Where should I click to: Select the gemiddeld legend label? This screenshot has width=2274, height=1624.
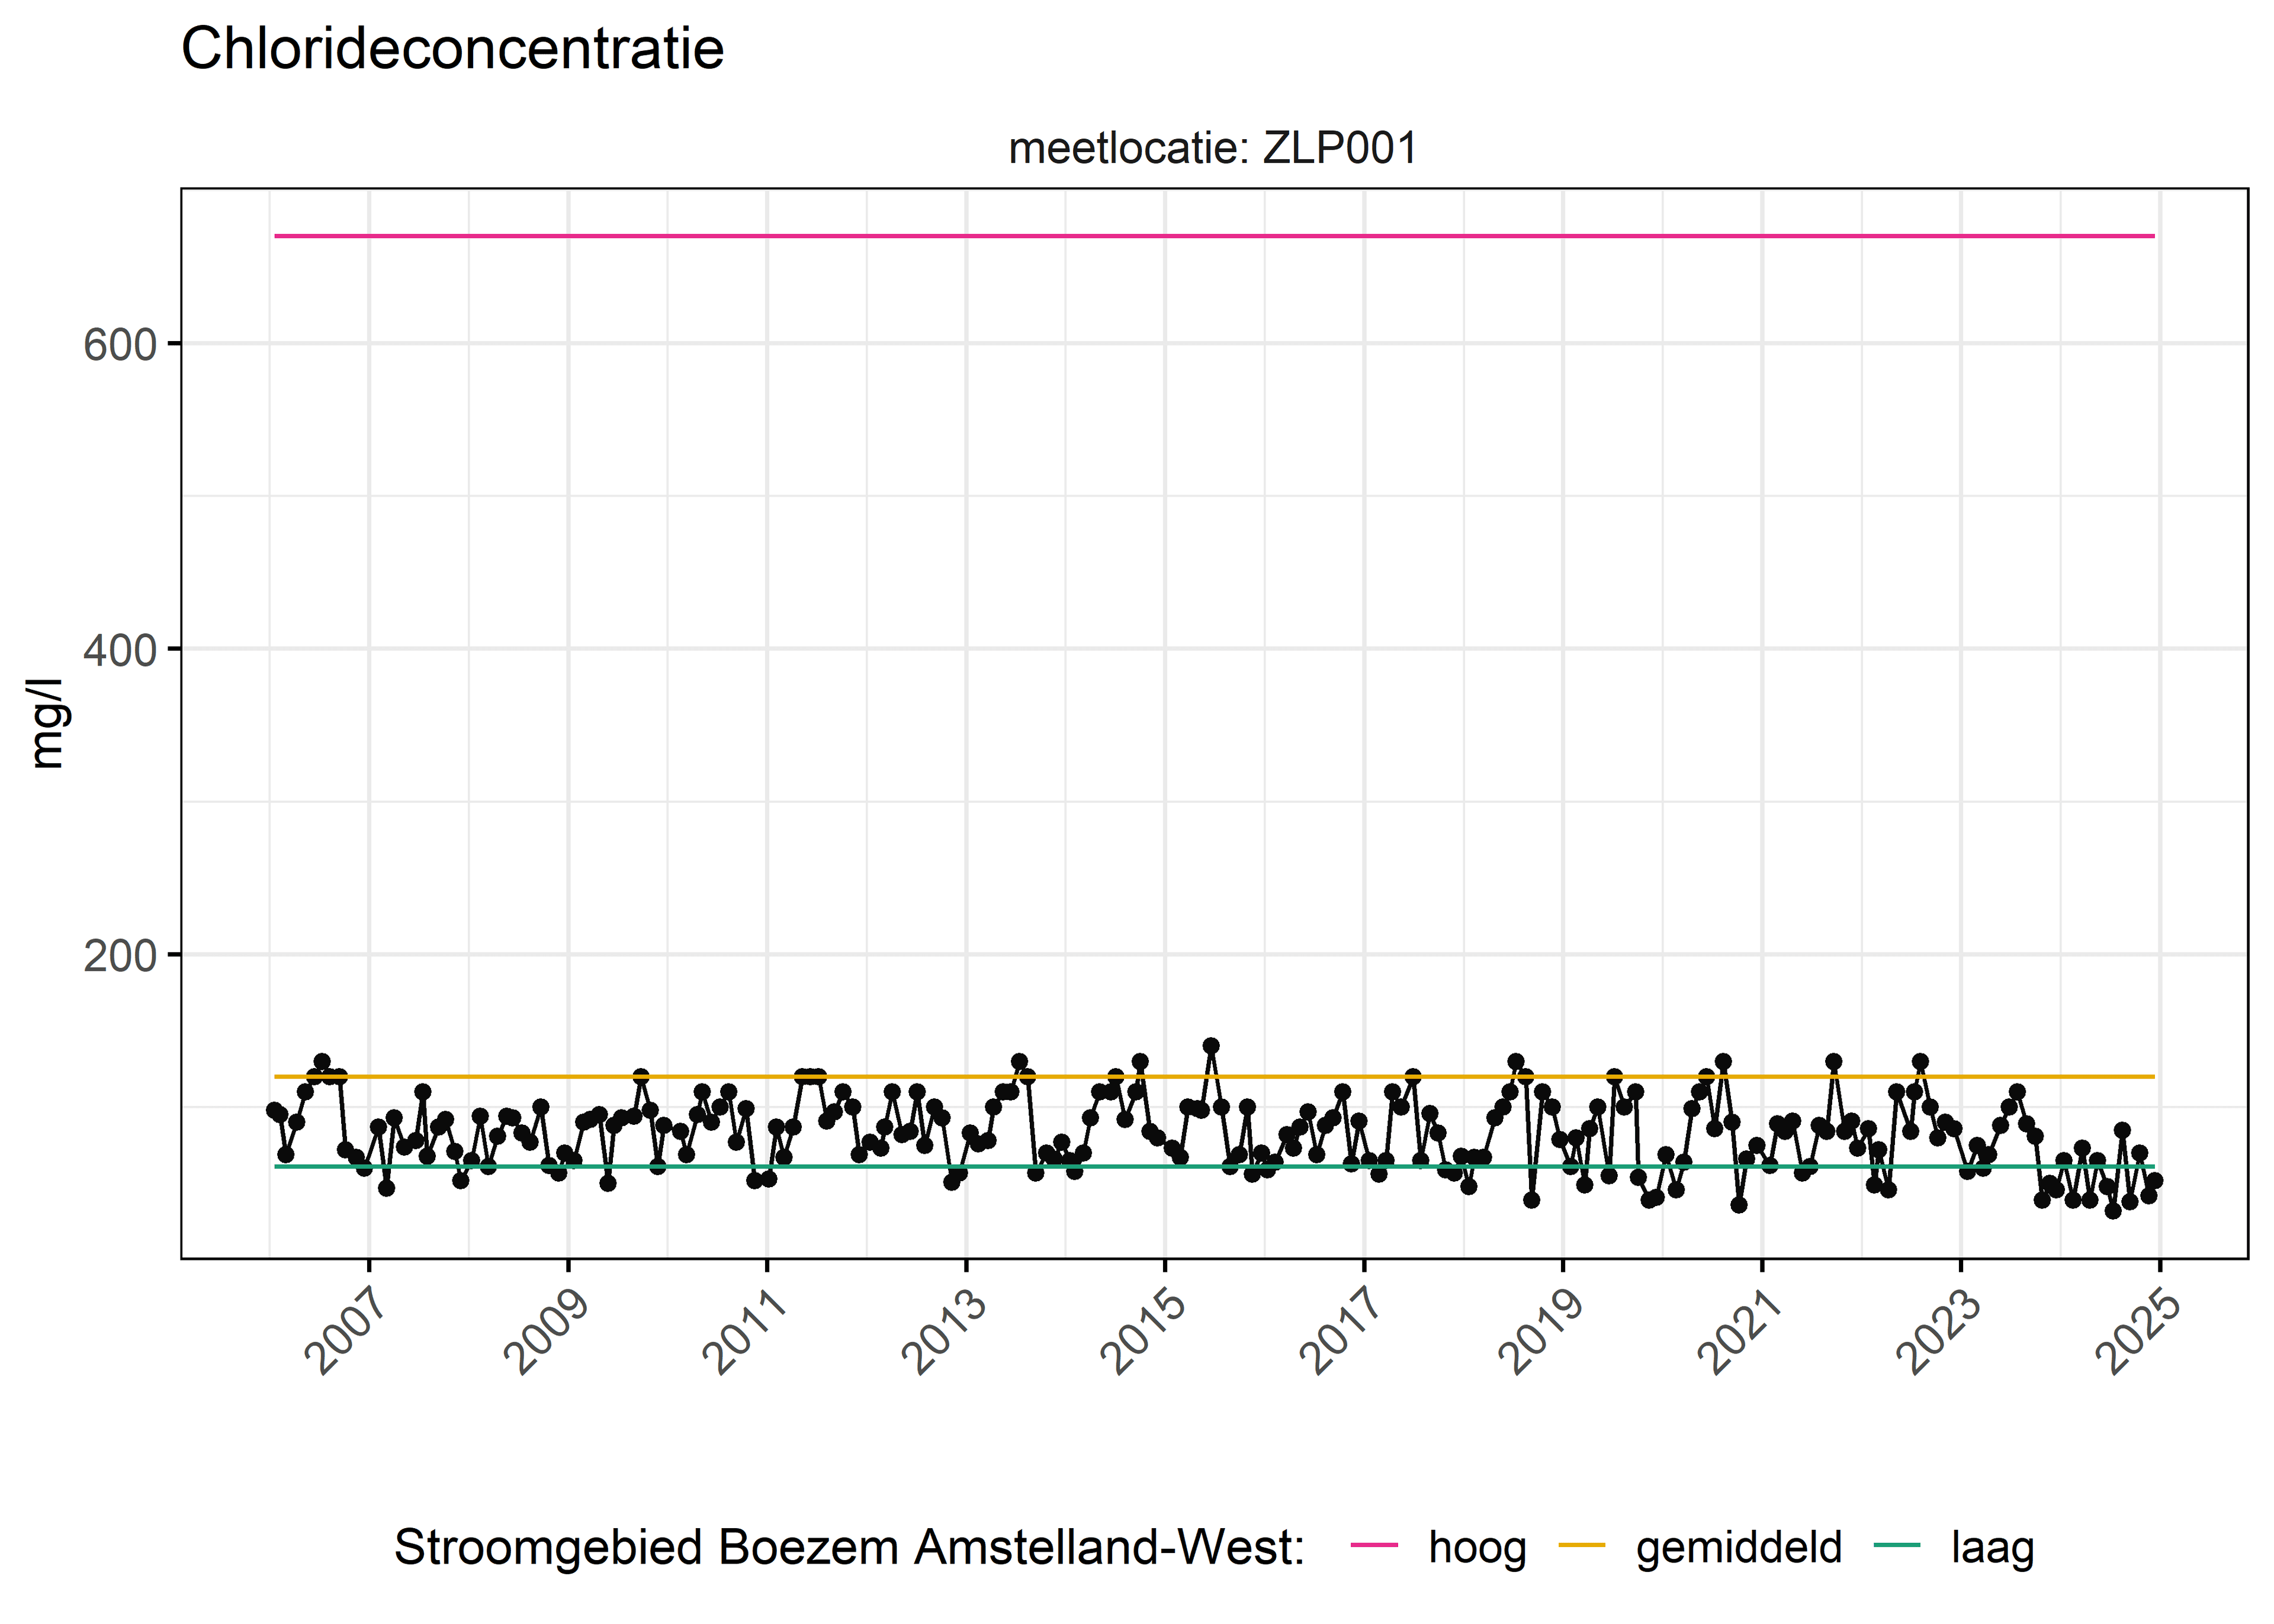1739,1547
